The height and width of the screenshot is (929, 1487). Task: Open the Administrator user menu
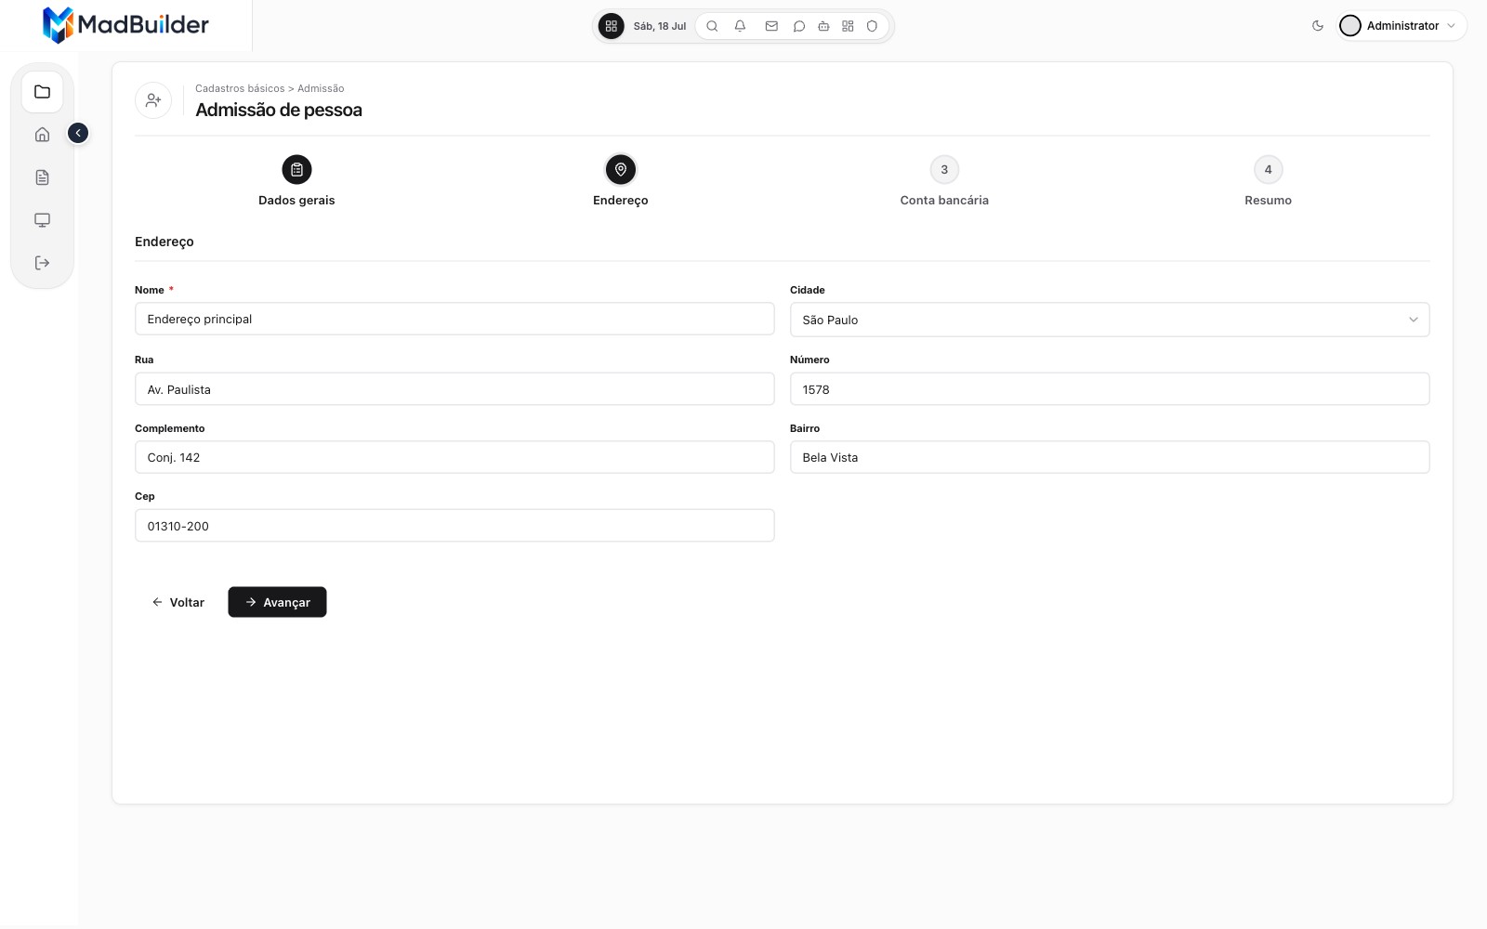coord(1401,26)
